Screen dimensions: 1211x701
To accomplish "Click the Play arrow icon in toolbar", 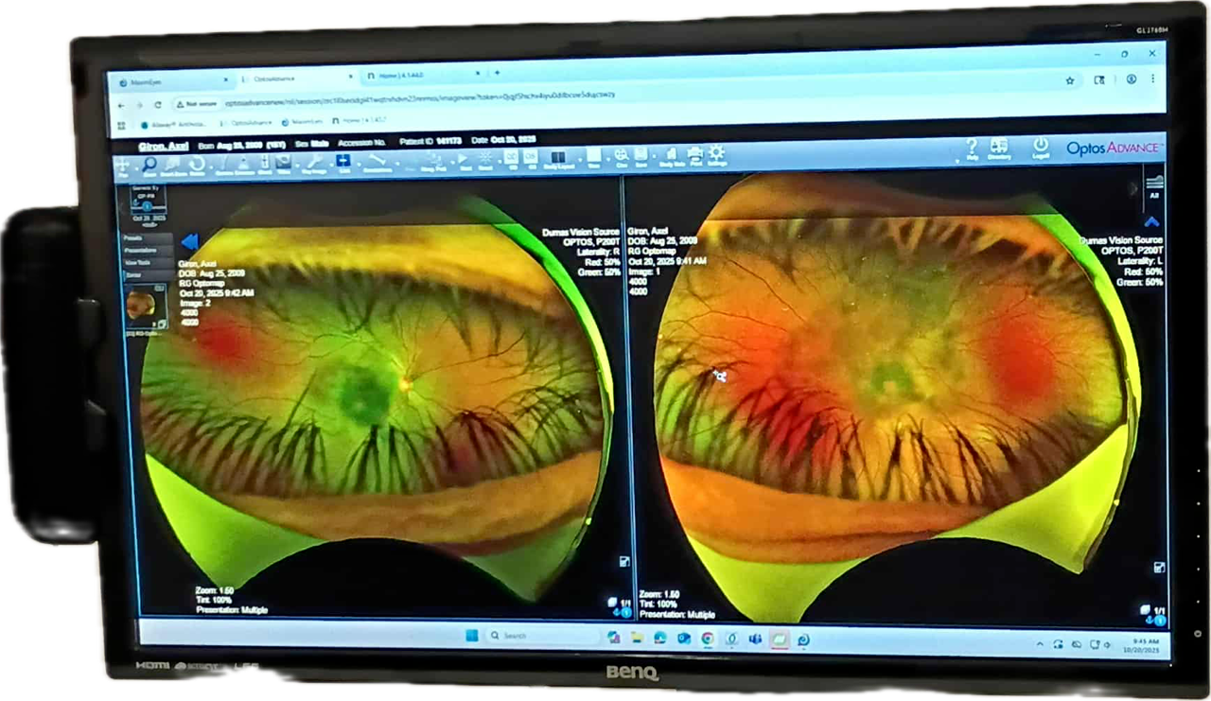I will click(464, 161).
